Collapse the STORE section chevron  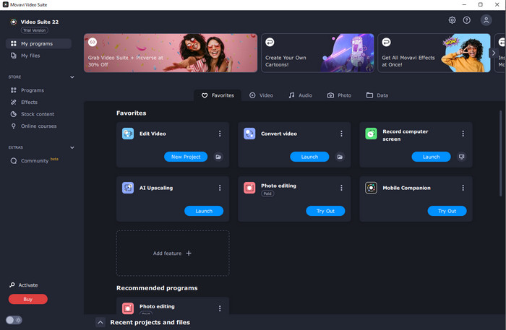[72, 77]
